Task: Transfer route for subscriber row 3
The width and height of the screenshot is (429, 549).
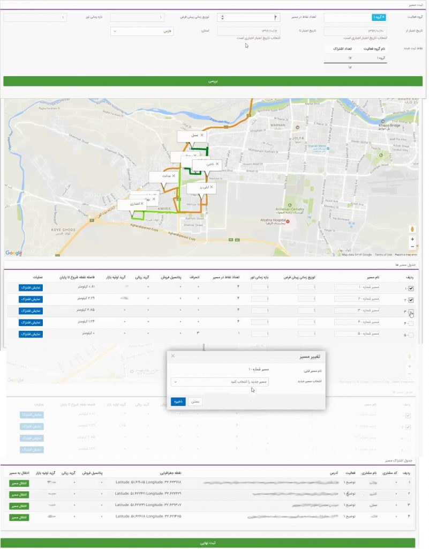Action: [19, 506]
